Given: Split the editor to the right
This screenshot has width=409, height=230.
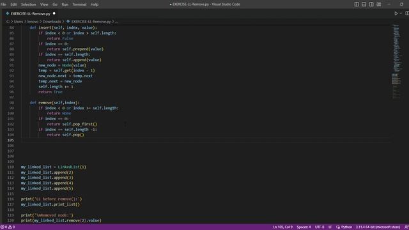Looking at the screenshot, I should click(x=407, y=13).
